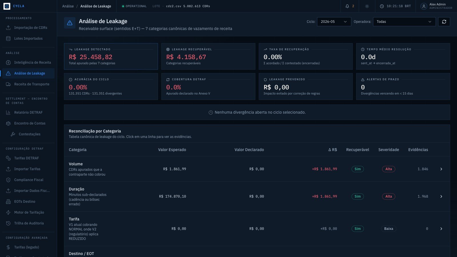Click the Severidade column header
The image size is (457, 257).
[389, 150]
